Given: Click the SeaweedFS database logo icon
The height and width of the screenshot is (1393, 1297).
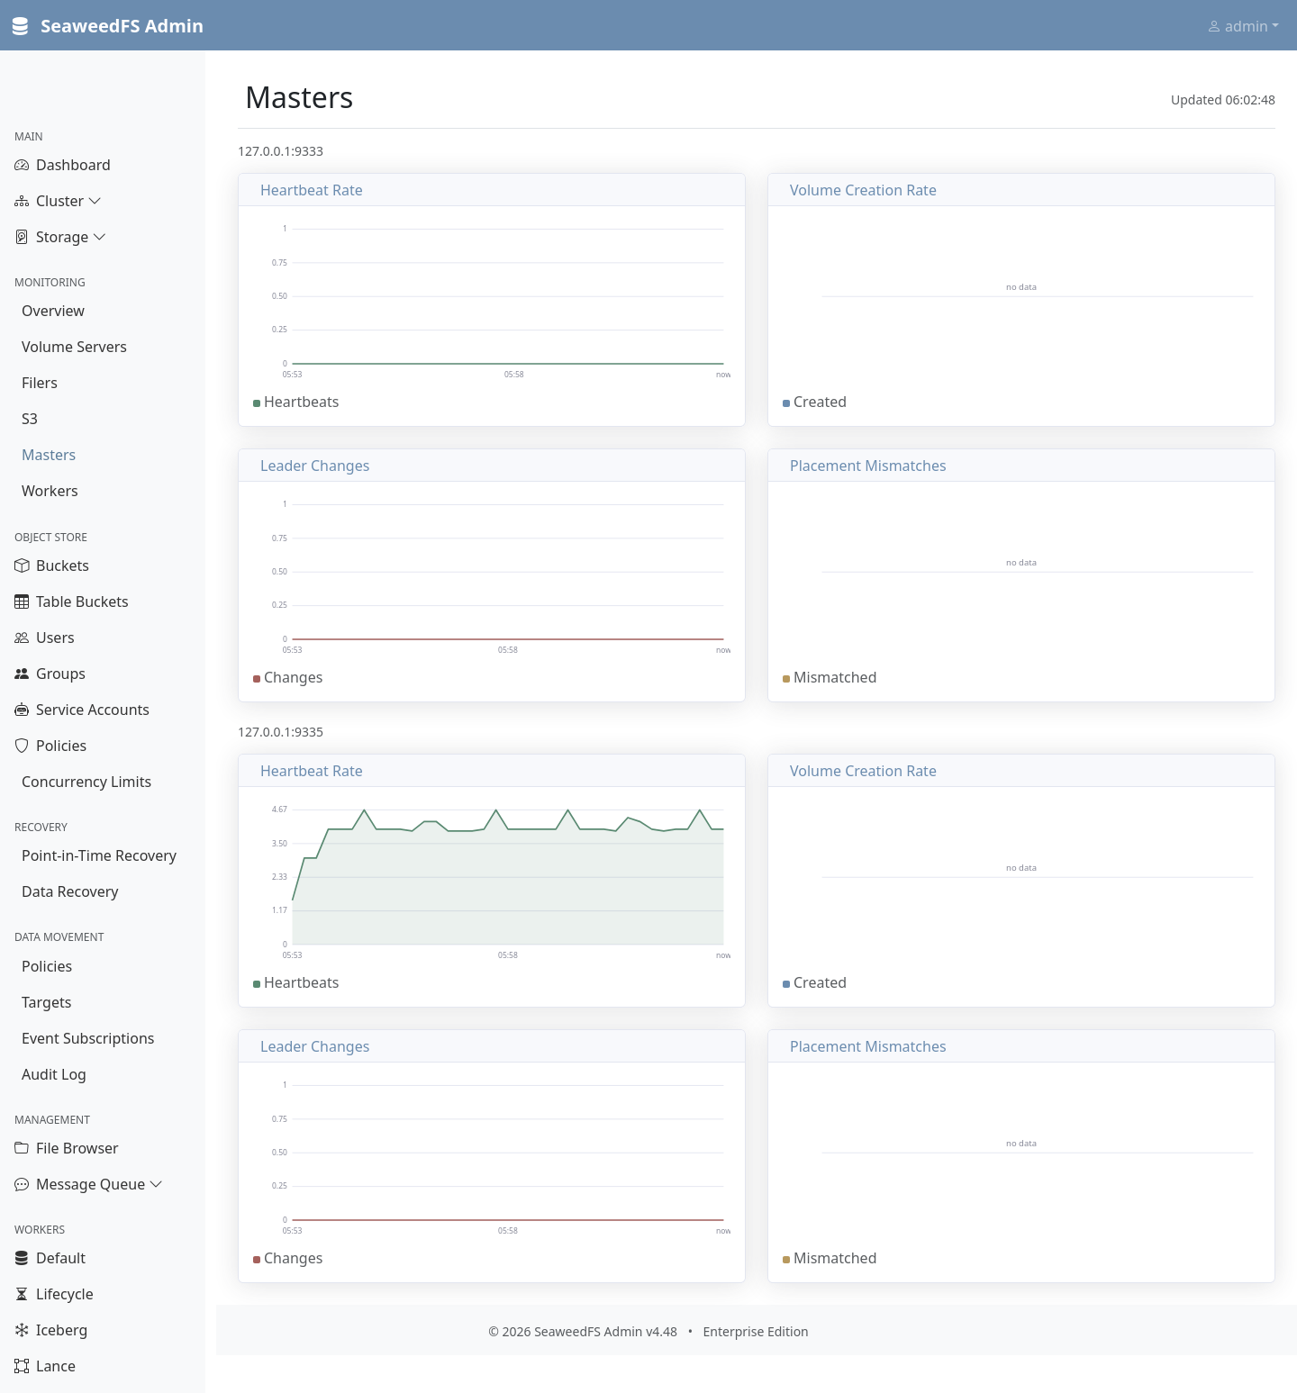Looking at the screenshot, I should click(x=20, y=26).
